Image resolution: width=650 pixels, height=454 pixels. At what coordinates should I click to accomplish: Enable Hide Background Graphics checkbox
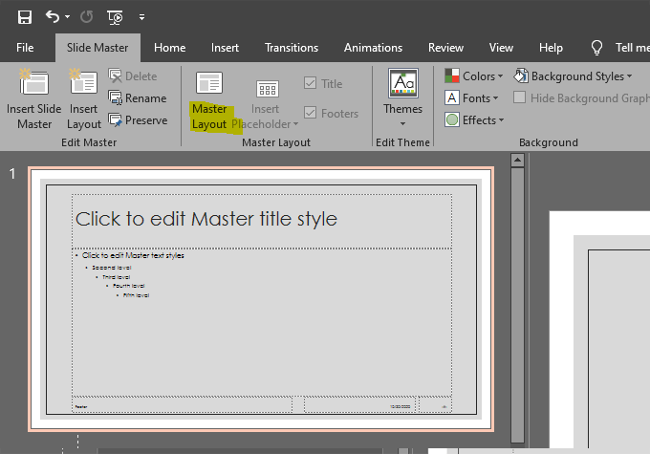click(521, 98)
